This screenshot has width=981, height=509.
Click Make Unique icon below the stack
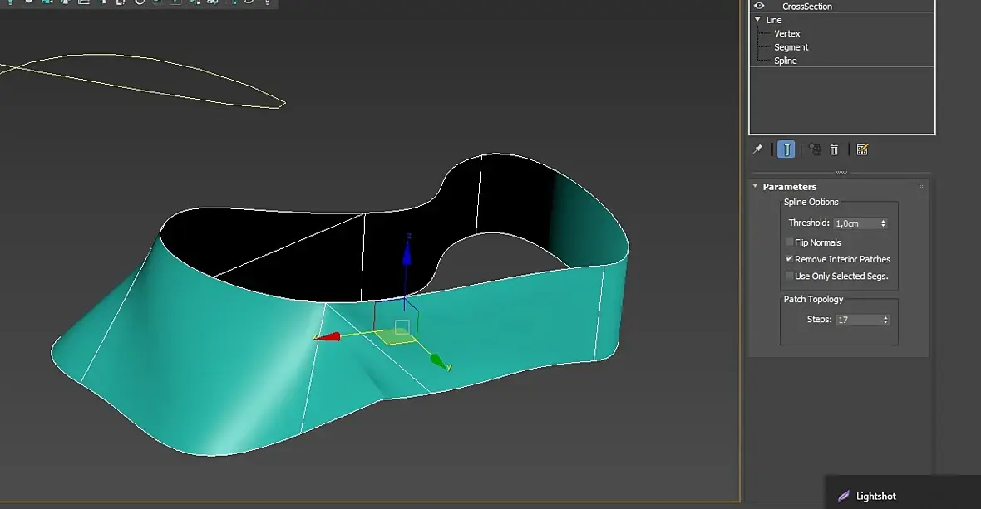815,149
